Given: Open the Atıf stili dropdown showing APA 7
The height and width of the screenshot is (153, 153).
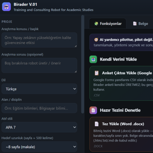Looking at the screenshot, I should pyautogui.click(x=39, y=127).
